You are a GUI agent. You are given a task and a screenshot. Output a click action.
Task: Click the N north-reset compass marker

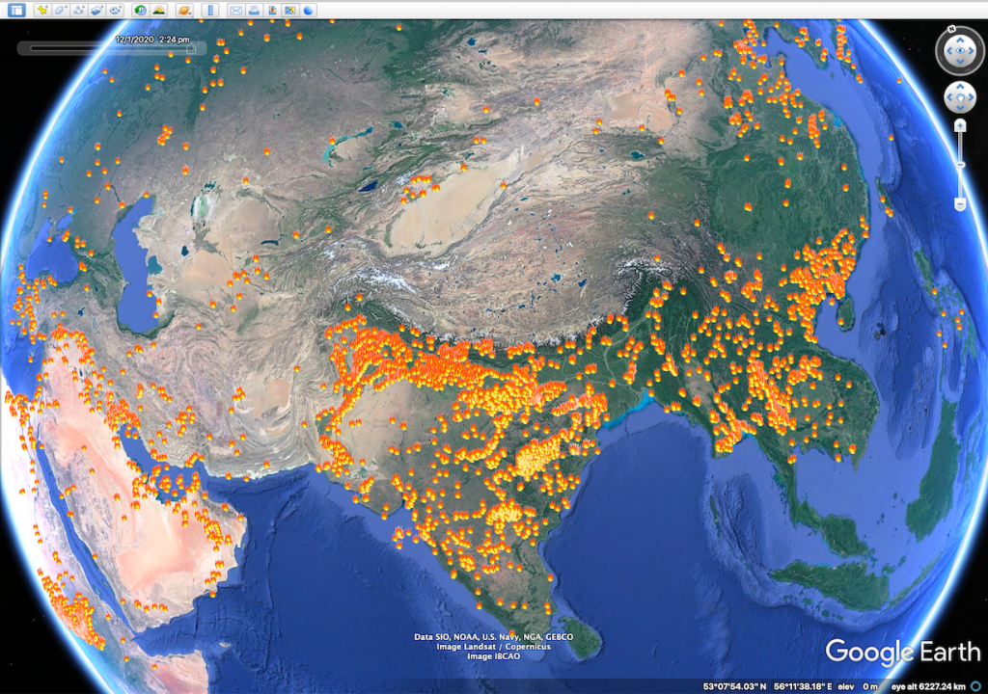(952, 29)
